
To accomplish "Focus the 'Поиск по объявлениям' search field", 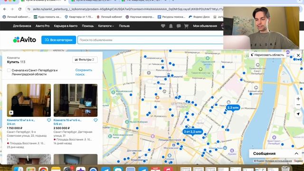I will pos(150,40).
